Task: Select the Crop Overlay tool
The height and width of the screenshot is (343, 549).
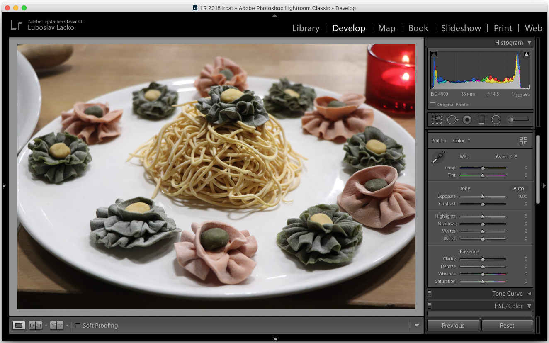Action: tap(437, 120)
